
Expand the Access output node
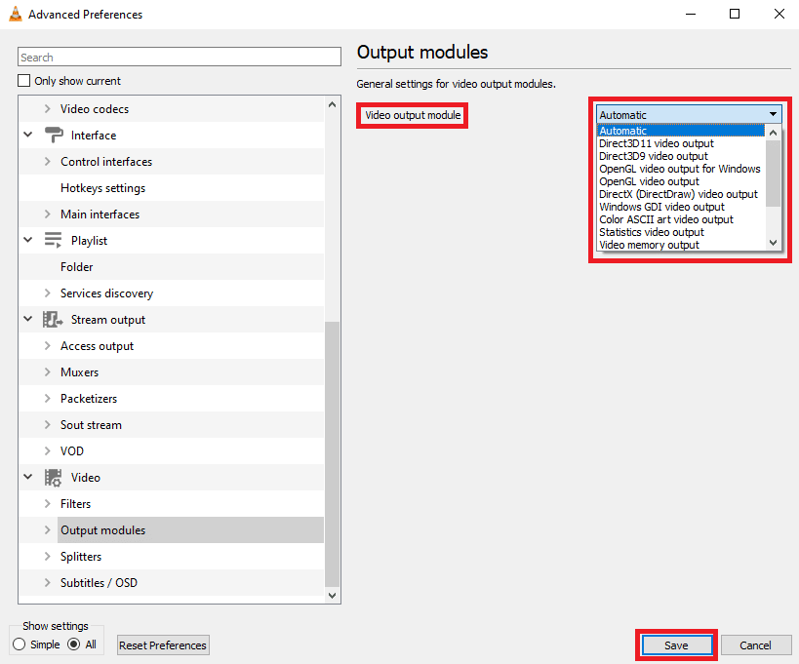coord(48,346)
